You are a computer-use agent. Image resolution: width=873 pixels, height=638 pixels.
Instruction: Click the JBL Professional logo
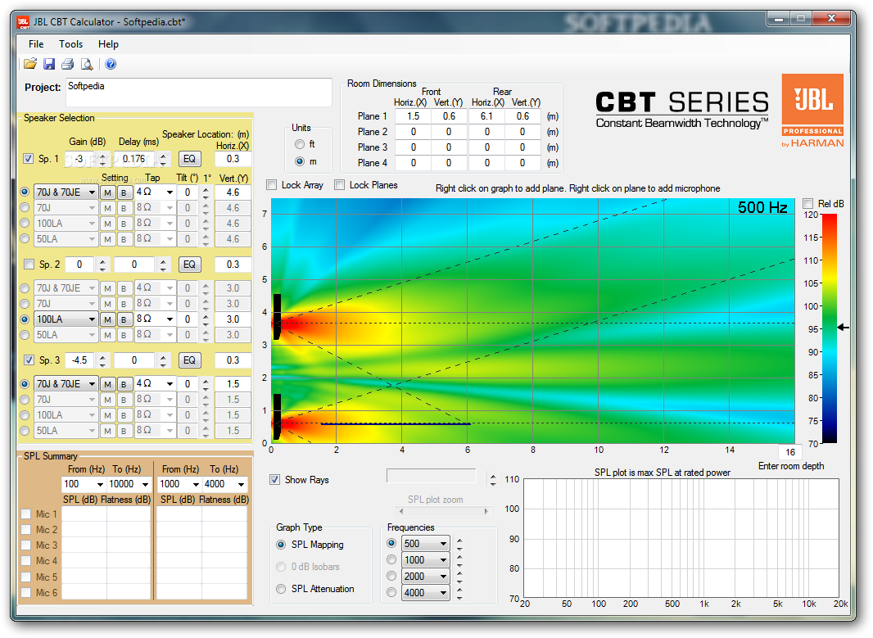point(813,111)
